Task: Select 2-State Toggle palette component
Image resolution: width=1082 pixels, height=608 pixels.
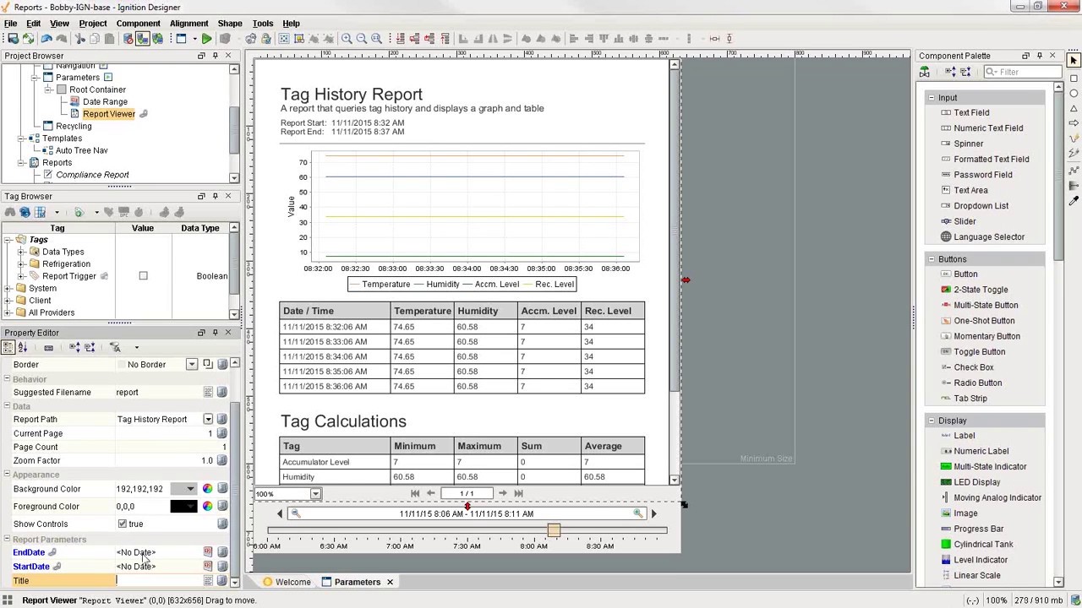Action: [x=981, y=290]
